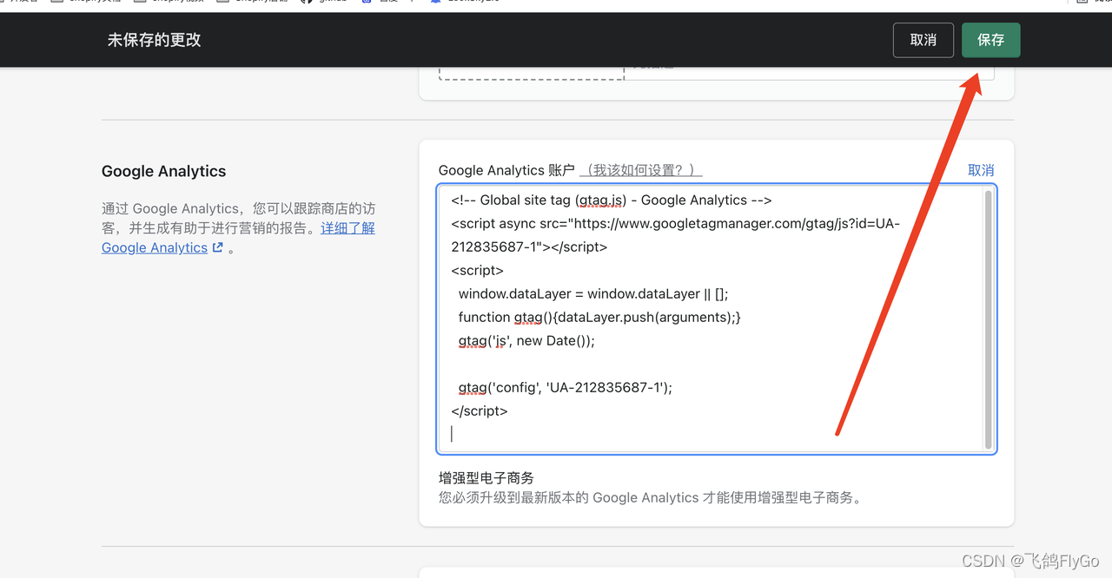Click the Global site tag comment line
This screenshot has width=1112, height=578.
pos(612,200)
